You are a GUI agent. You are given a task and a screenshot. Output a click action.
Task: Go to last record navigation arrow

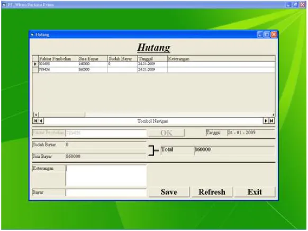(x=271, y=121)
